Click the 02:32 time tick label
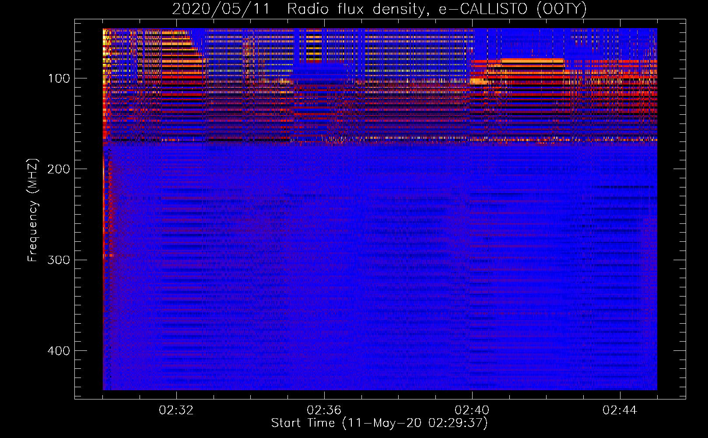Image resolution: width=708 pixels, height=438 pixels. point(176,410)
